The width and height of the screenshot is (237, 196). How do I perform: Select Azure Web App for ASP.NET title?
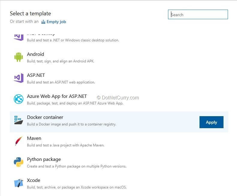click(x=57, y=96)
